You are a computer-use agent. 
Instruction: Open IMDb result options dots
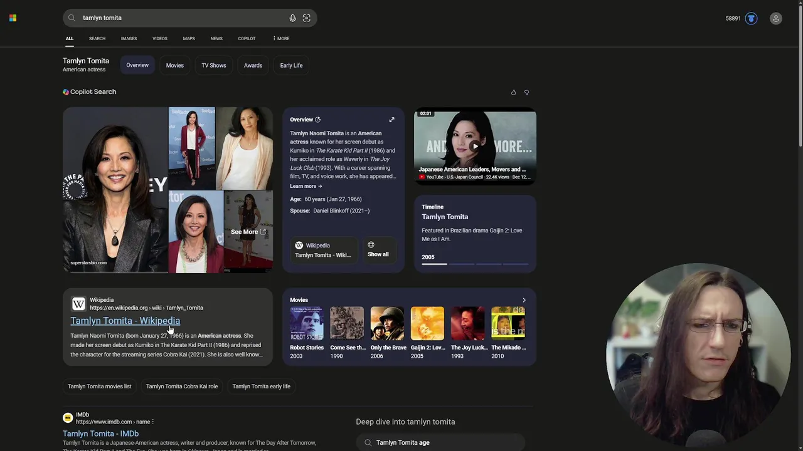(152, 422)
